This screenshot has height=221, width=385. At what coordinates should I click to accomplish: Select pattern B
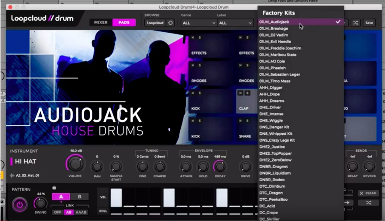[80, 197]
